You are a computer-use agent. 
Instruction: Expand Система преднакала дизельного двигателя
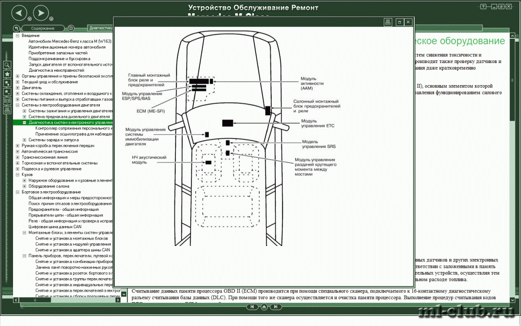tap(24, 116)
